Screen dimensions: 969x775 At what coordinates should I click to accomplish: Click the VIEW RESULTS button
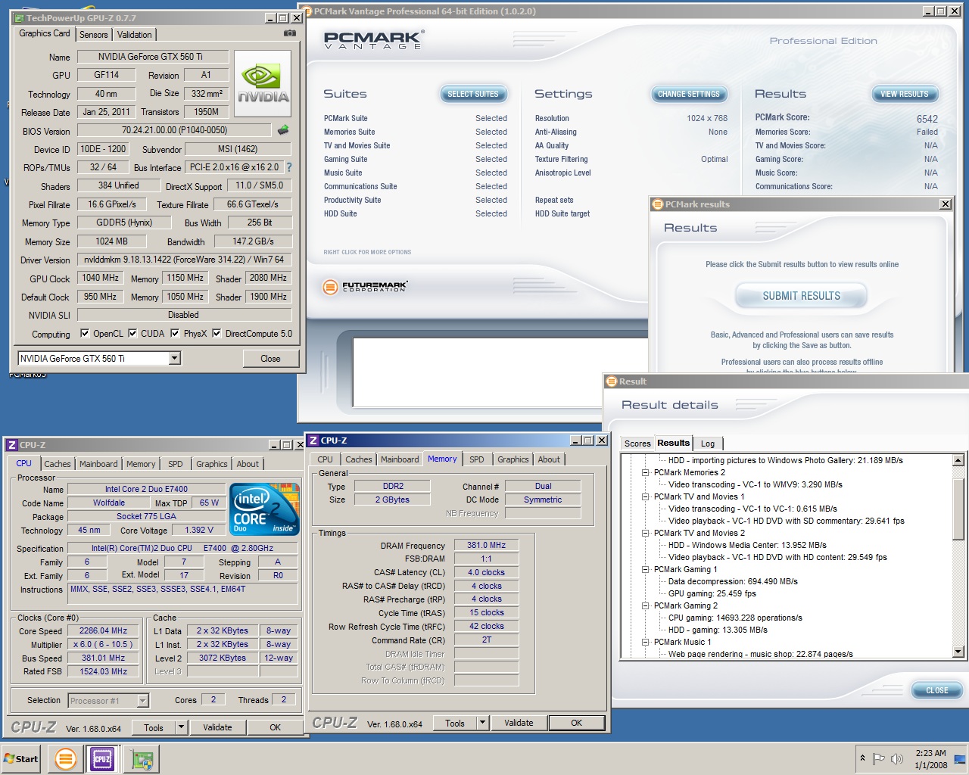(x=905, y=94)
